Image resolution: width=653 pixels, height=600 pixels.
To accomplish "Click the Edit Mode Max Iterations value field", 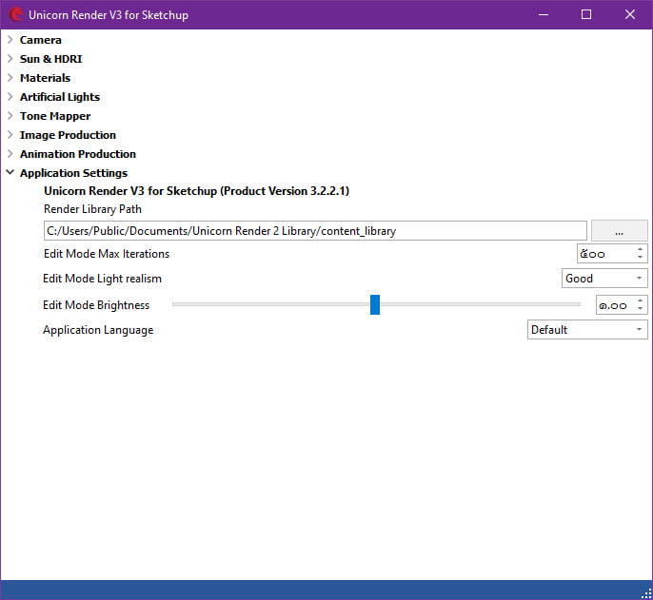I will coord(606,254).
